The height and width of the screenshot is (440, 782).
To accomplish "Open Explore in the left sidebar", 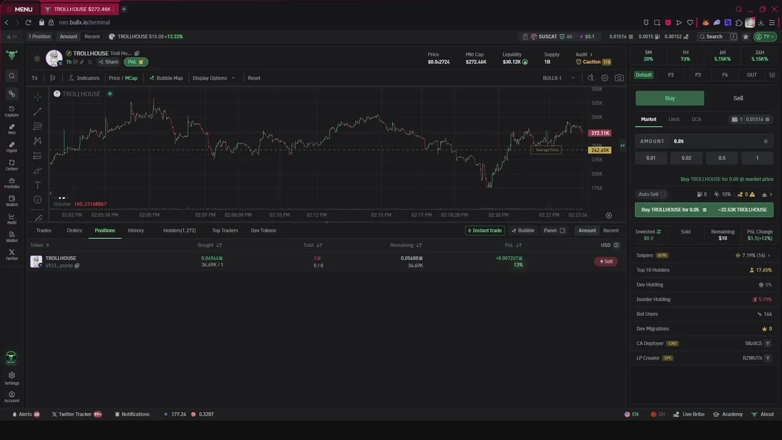I will (x=12, y=111).
